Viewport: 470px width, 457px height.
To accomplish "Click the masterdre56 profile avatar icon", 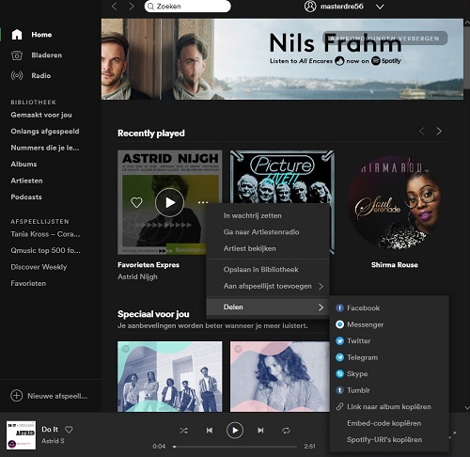I will pos(310,7).
